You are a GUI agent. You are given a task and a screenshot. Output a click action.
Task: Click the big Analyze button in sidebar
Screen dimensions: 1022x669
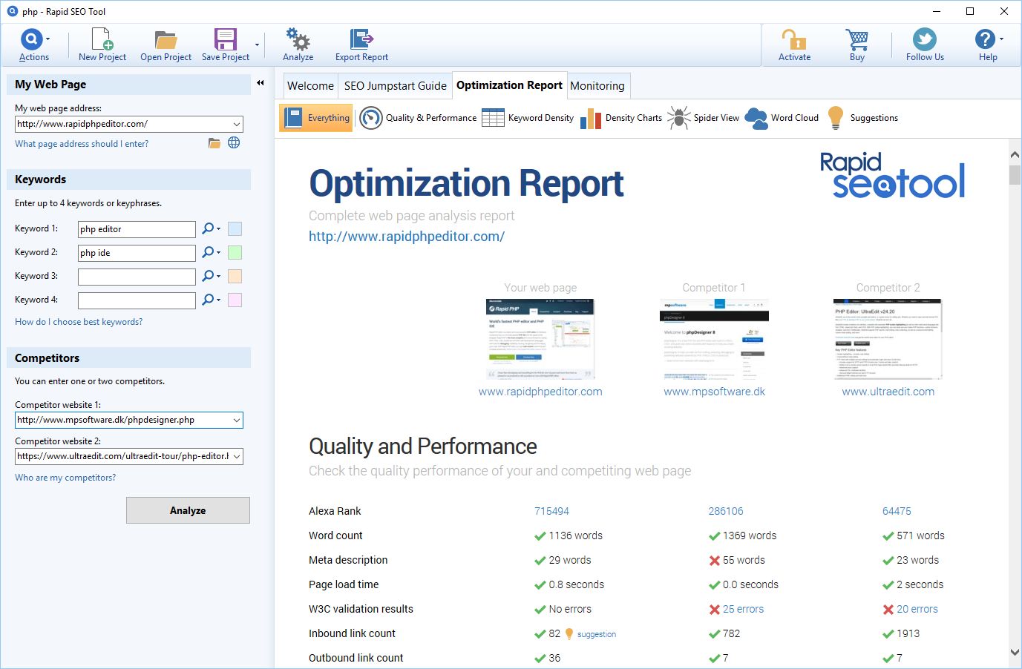[188, 510]
